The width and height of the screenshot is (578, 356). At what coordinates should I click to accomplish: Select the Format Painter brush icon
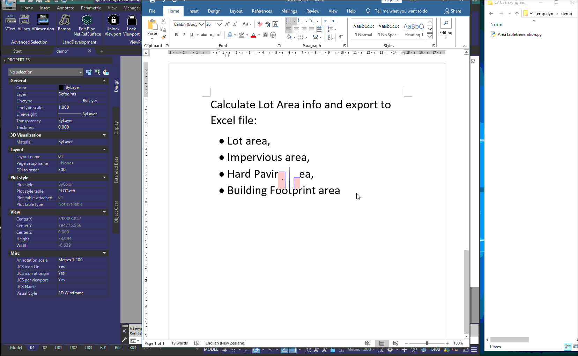[x=163, y=37]
